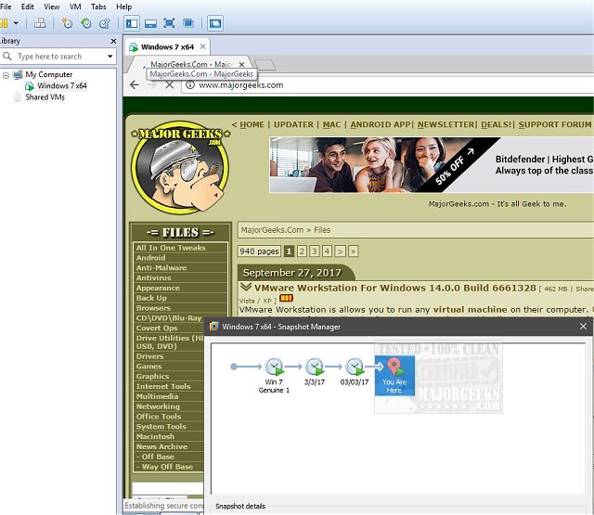The image size is (594, 515).
Task: Take a snapshot with the clock-plus icon
Action: coord(67,23)
